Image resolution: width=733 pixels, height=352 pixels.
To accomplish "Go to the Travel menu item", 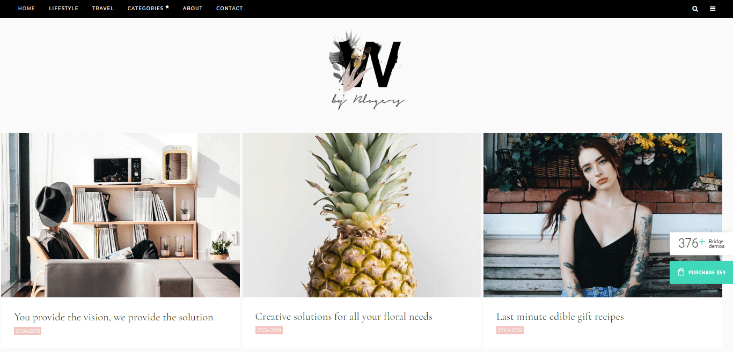I will click(102, 9).
